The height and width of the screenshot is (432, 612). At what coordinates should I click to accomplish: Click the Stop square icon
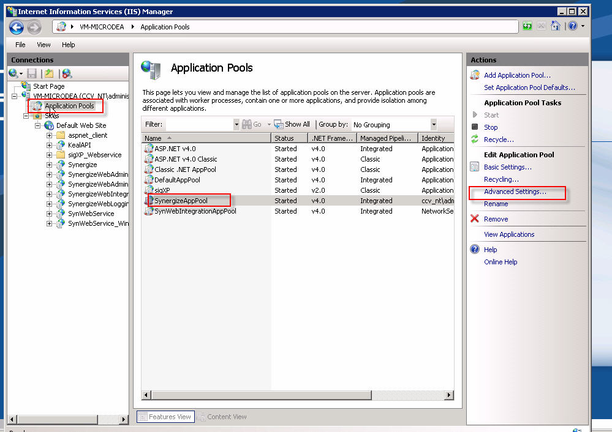tap(475, 127)
